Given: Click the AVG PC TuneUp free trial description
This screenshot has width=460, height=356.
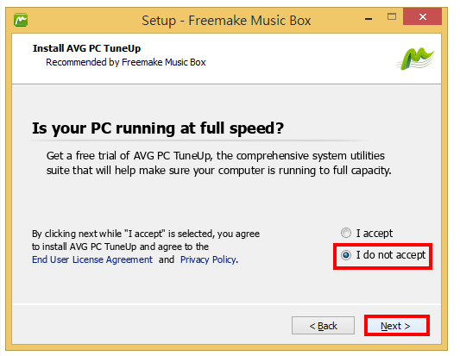Looking at the screenshot, I should [218, 163].
